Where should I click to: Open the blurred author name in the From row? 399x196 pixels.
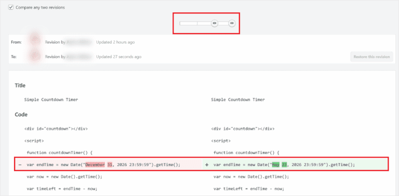tap(79, 42)
